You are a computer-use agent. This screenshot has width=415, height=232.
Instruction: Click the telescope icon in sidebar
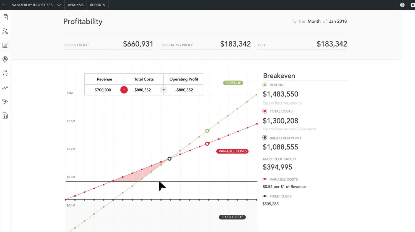click(x=5, y=101)
